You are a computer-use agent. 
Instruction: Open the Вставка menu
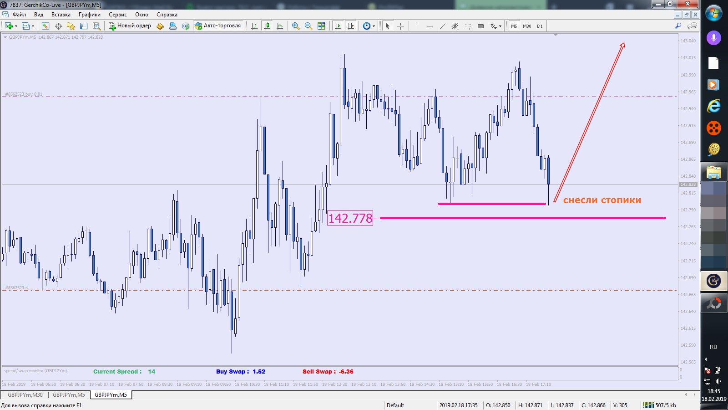(61, 15)
